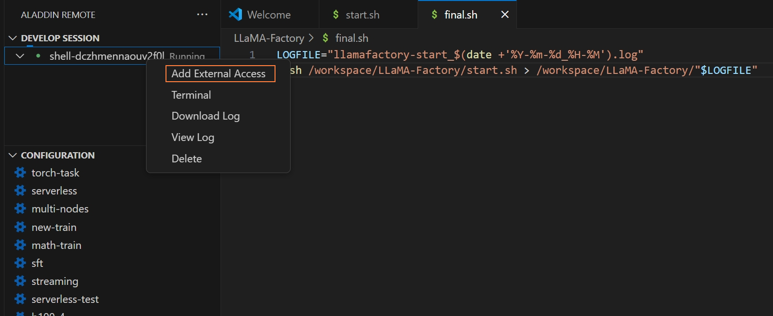Click the LLaMA-Factory breadcrumb folder
Viewport: 773px width, 316px height.
click(x=269, y=38)
